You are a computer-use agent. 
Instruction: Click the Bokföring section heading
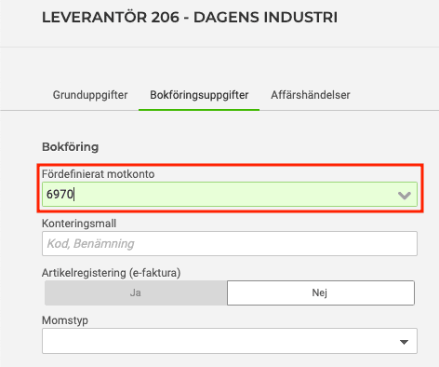click(x=71, y=147)
